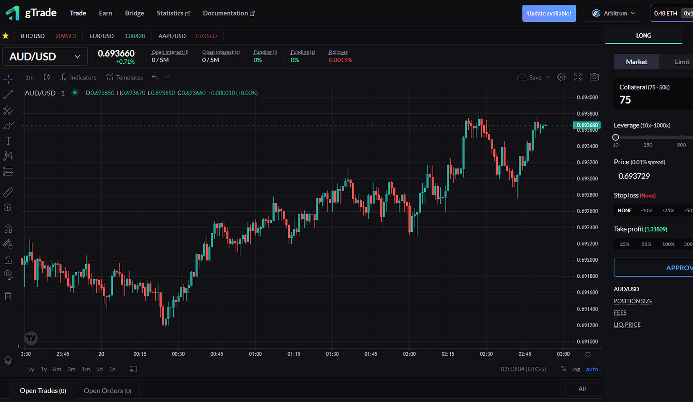Click the Update available button

point(549,13)
